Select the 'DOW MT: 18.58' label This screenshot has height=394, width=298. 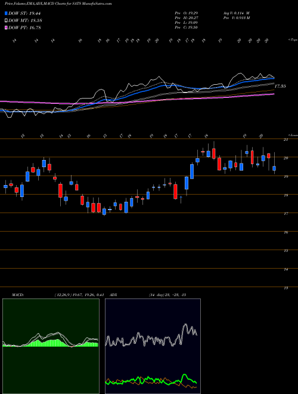24,20
